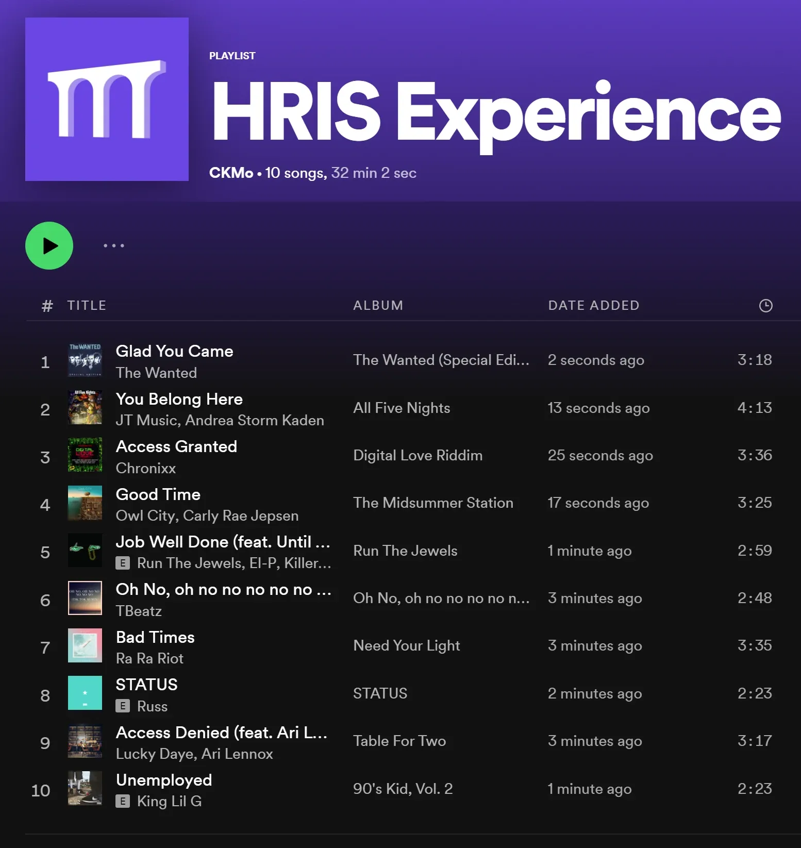Open The Wanted (Special Edi... album link

[441, 360]
